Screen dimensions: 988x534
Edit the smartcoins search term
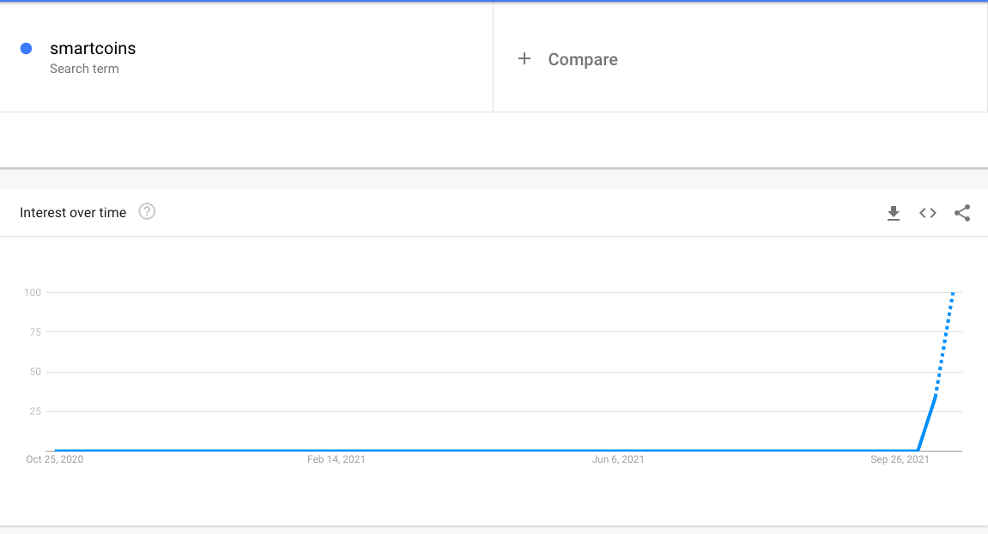93,49
